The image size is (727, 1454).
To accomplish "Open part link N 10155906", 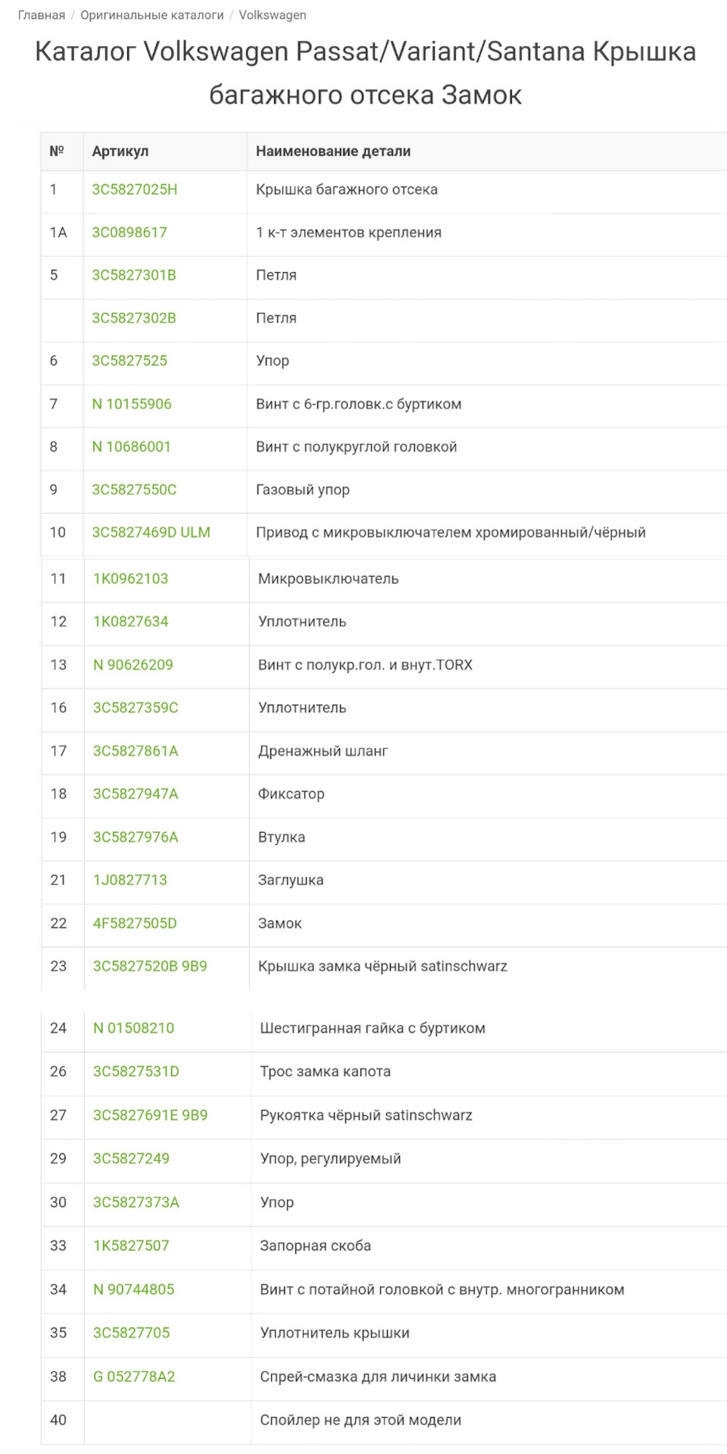I will pyautogui.click(x=132, y=404).
